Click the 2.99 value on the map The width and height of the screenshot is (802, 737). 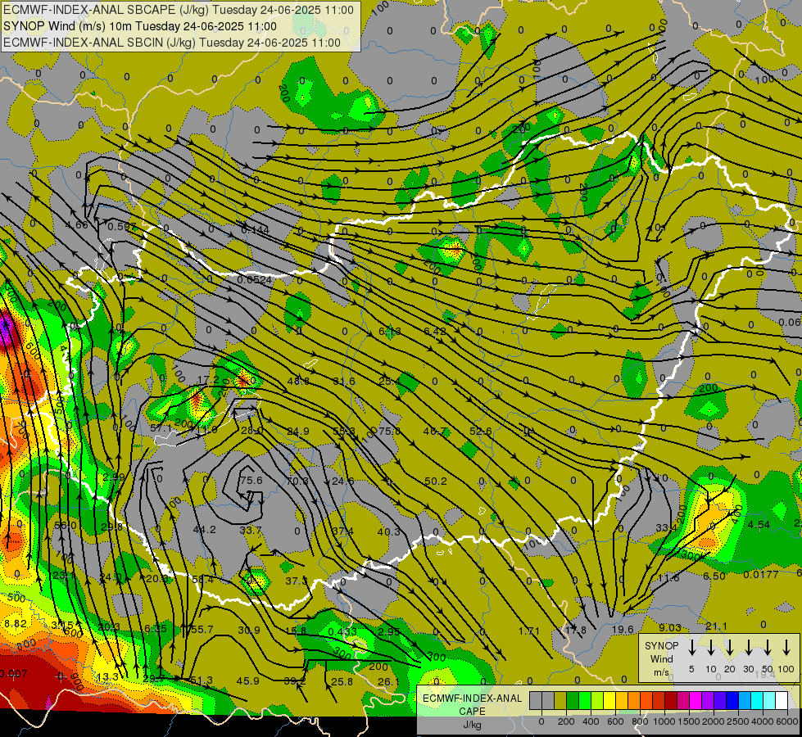114,477
